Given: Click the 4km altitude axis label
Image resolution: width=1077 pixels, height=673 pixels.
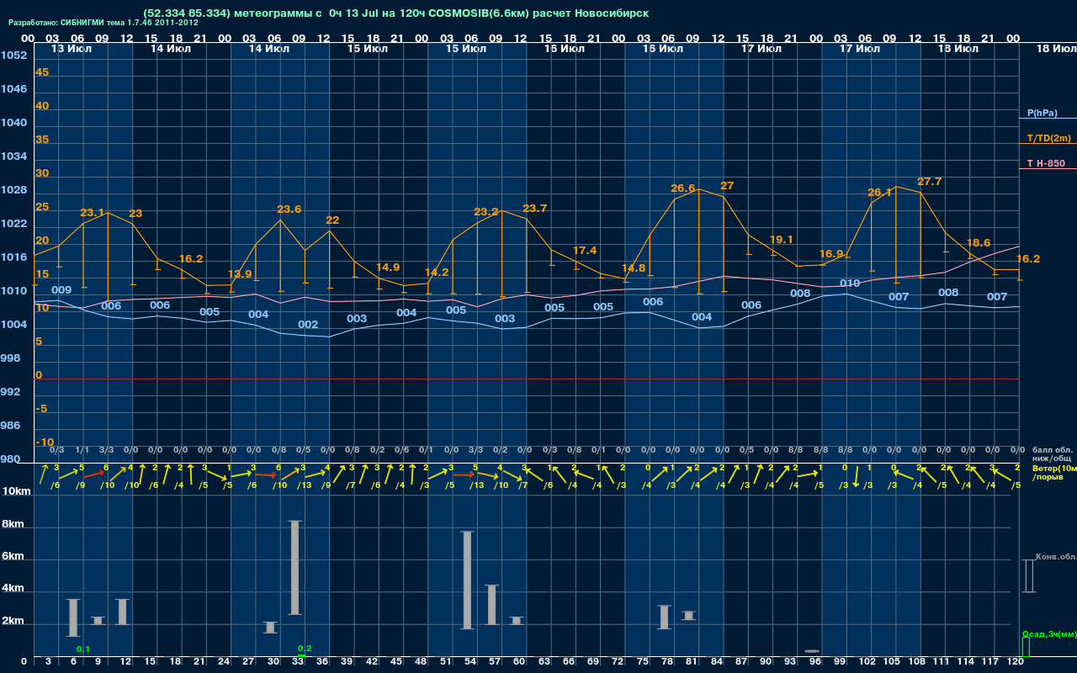Looking at the screenshot, I should coord(14,590).
